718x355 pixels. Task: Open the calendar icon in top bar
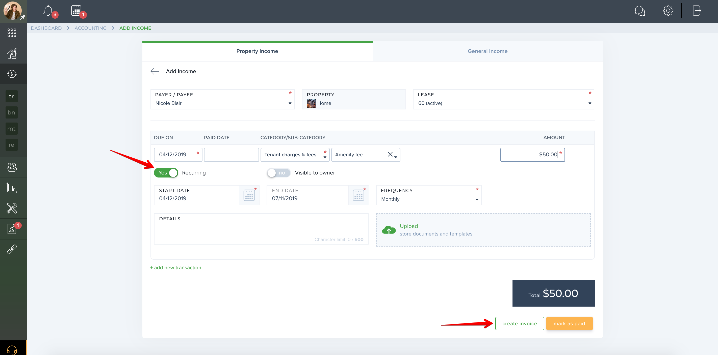click(76, 11)
